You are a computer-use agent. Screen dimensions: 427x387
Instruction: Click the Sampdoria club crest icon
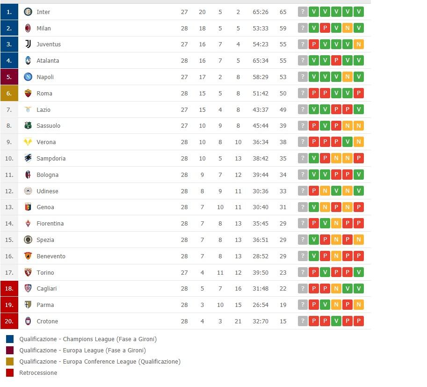pyautogui.click(x=28, y=158)
